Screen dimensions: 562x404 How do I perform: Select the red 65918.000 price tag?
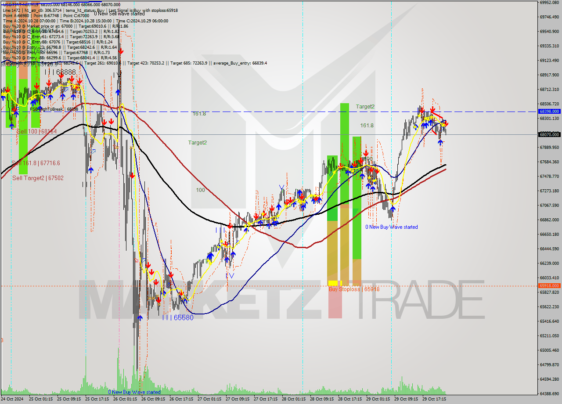tap(549, 285)
